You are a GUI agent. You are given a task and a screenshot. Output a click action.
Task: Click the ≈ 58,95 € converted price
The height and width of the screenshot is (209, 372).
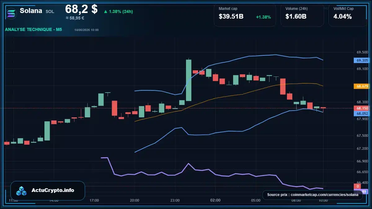tap(75, 18)
